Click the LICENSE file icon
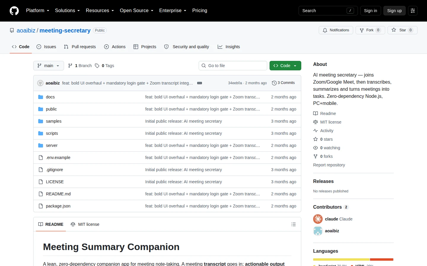The width and height of the screenshot is (427, 266). tap(41, 182)
